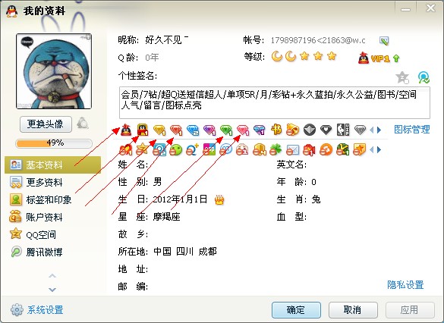The width and height of the screenshot is (444, 323).
Task: Click the edit account icon beside account number
Action: [384, 41]
